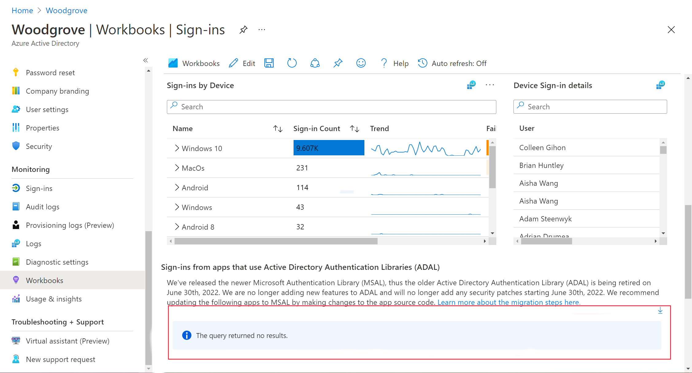Close the Sign-ins workbook blade

point(671,30)
